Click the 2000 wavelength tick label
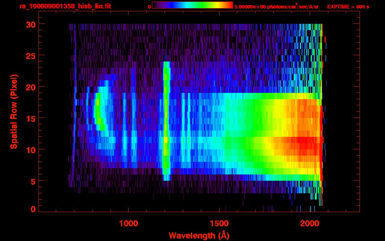Image resolution: width=385 pixels, height=241 pixels. [x=310, y=223]
